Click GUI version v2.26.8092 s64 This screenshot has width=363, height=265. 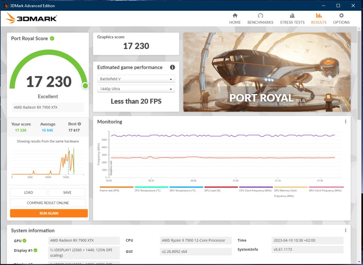click(196, 252)
